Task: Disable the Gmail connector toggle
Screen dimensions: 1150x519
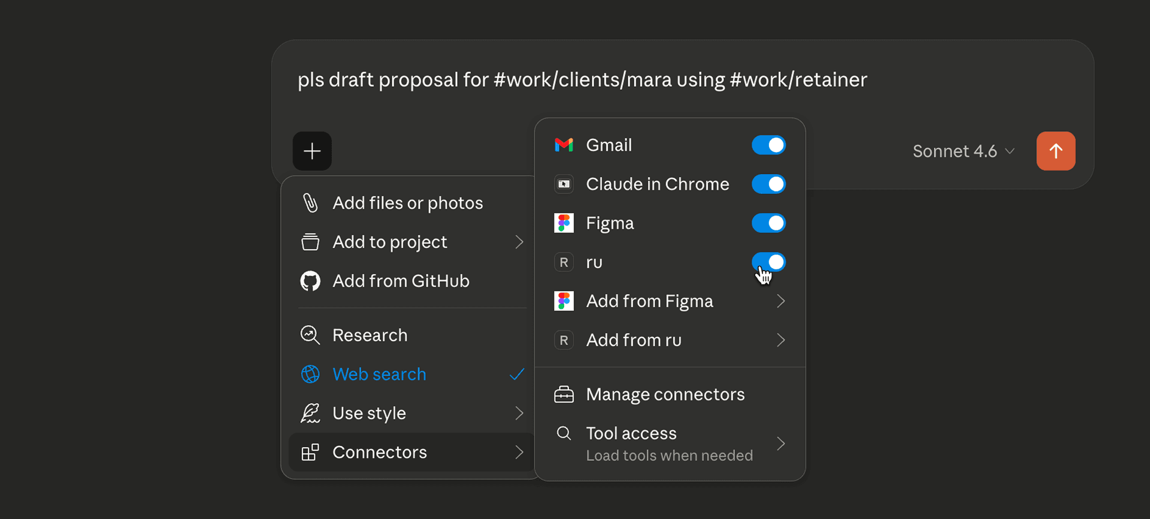Action: 768,145
